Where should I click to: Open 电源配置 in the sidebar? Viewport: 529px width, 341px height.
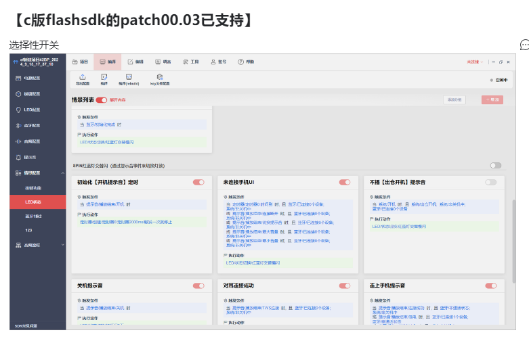(x=32, y=78)
